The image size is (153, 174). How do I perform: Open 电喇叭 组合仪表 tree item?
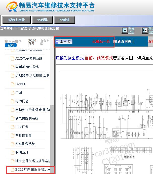(27, 67)
